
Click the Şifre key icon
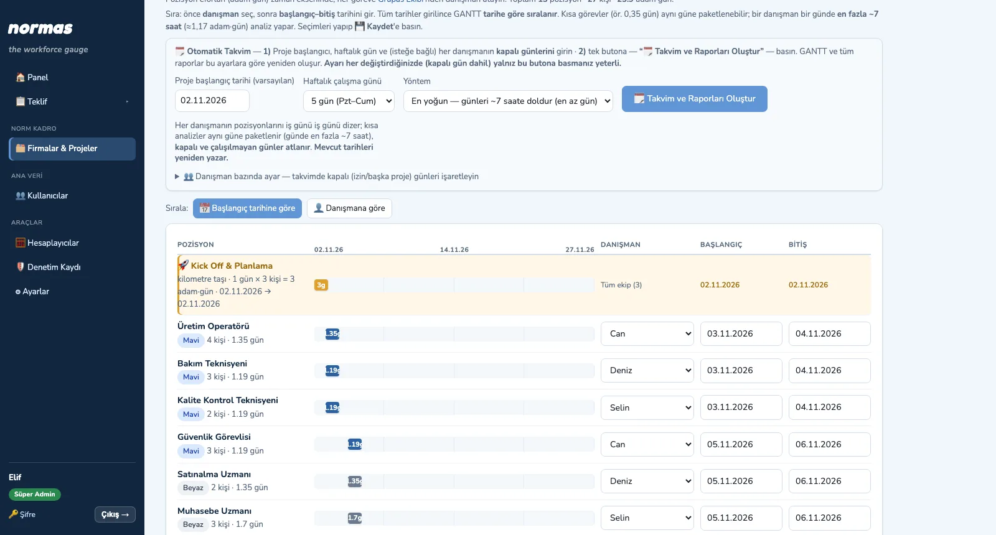point(13,514)
